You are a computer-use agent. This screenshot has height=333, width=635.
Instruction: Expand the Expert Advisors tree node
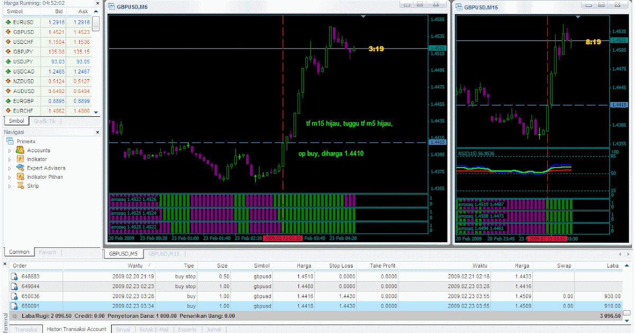click(9, 169)
